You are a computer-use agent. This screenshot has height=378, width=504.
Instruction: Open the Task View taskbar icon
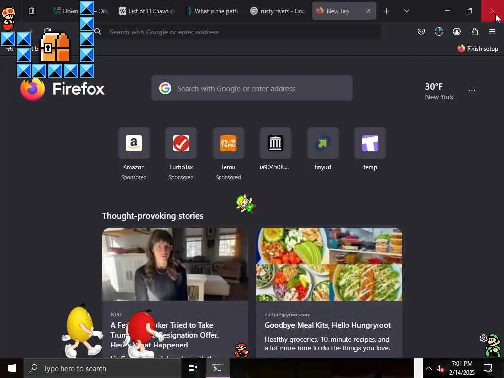192,368
